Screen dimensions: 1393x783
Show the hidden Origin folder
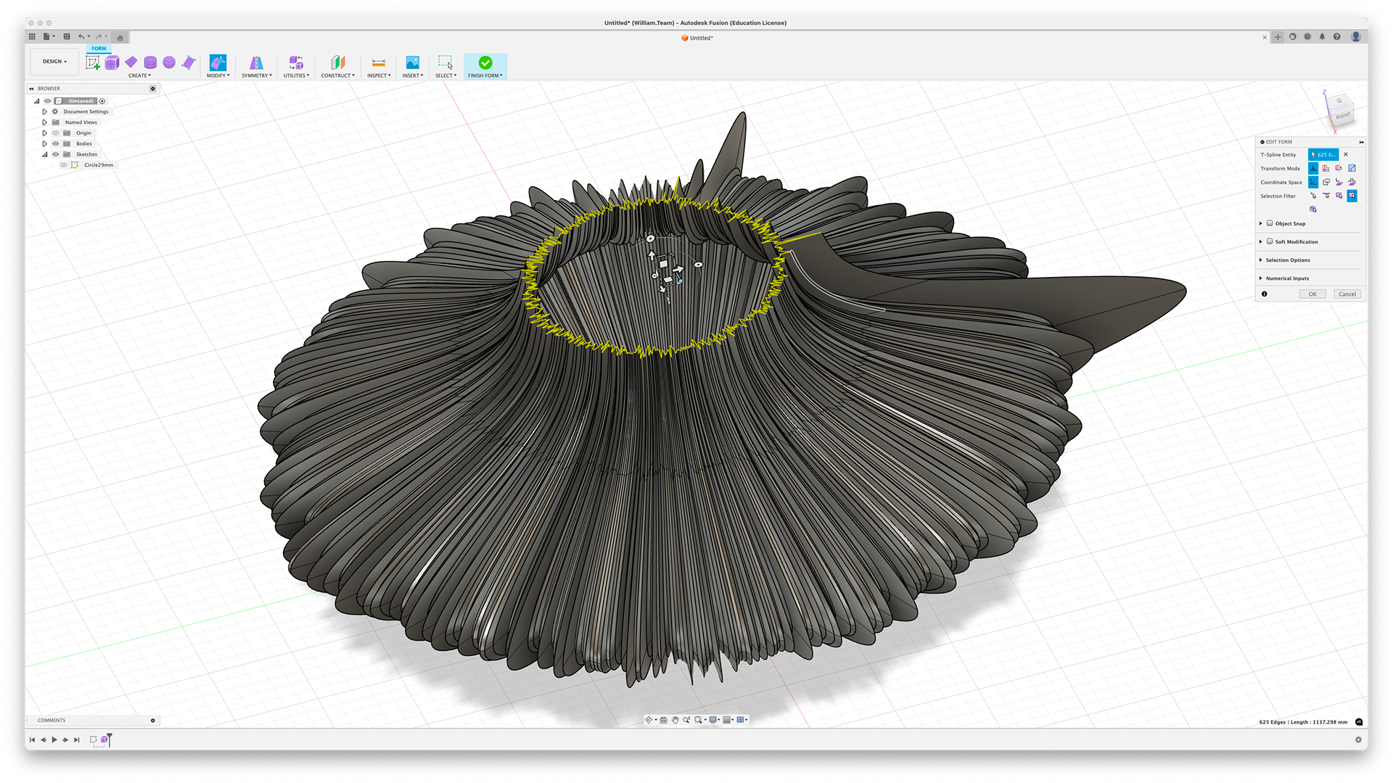55,133
